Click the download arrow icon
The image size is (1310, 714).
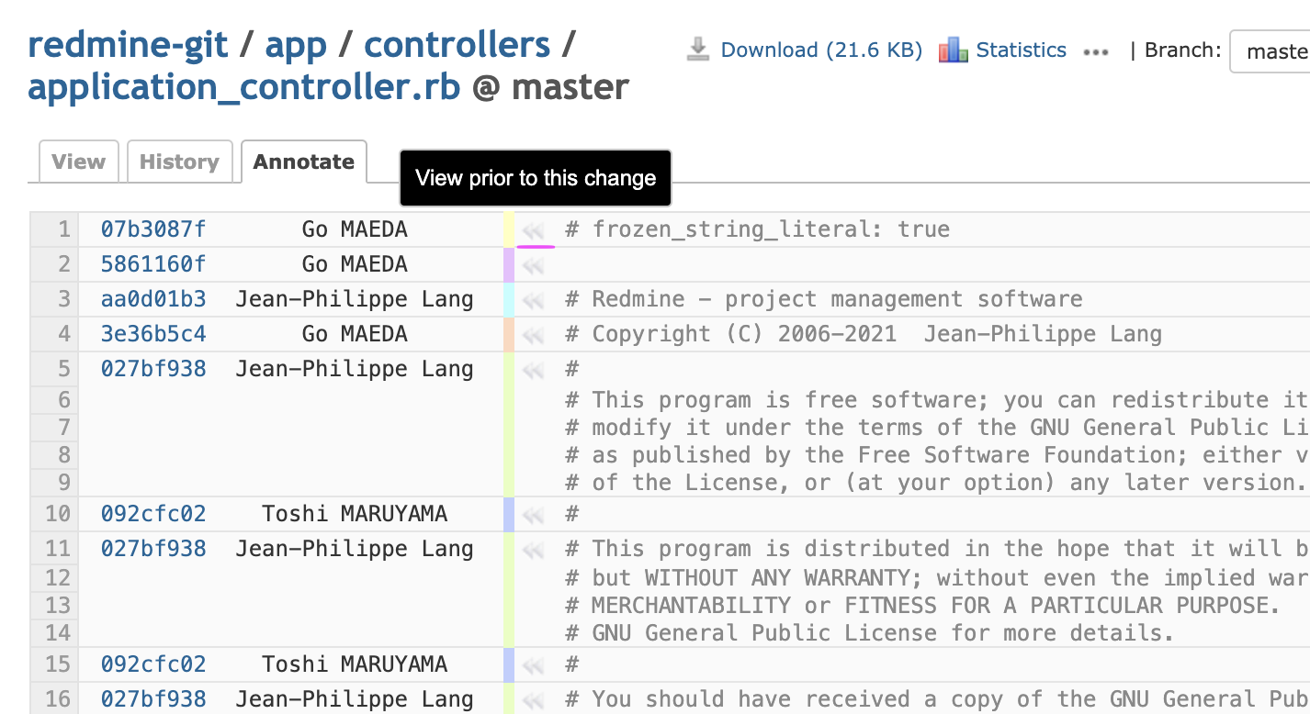point(699,50)
